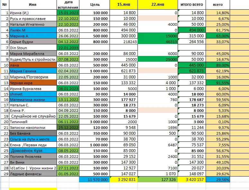Click the yellow sum cell '3 420 157'
Image resolution: width=249 pixels, height=190 pixels.
[192, 179]
